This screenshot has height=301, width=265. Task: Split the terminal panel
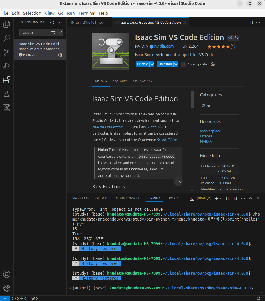pyautogui.click(x=228, y=199)
